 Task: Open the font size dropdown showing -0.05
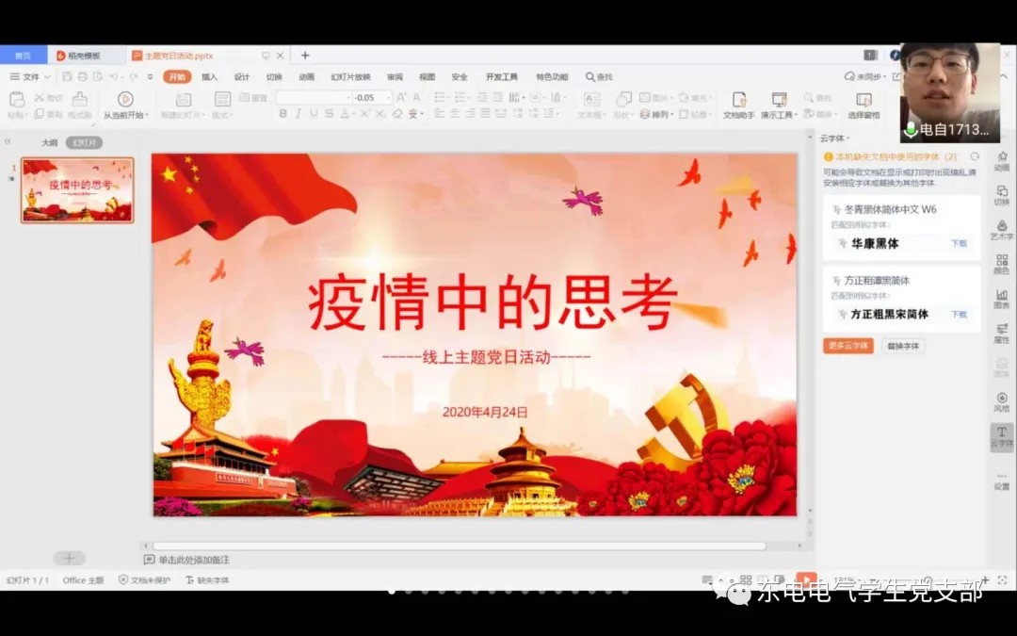pyautogui.click(x=386, y=98)
